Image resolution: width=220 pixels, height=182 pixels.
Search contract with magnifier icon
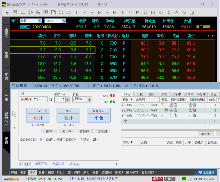point(51,99)
